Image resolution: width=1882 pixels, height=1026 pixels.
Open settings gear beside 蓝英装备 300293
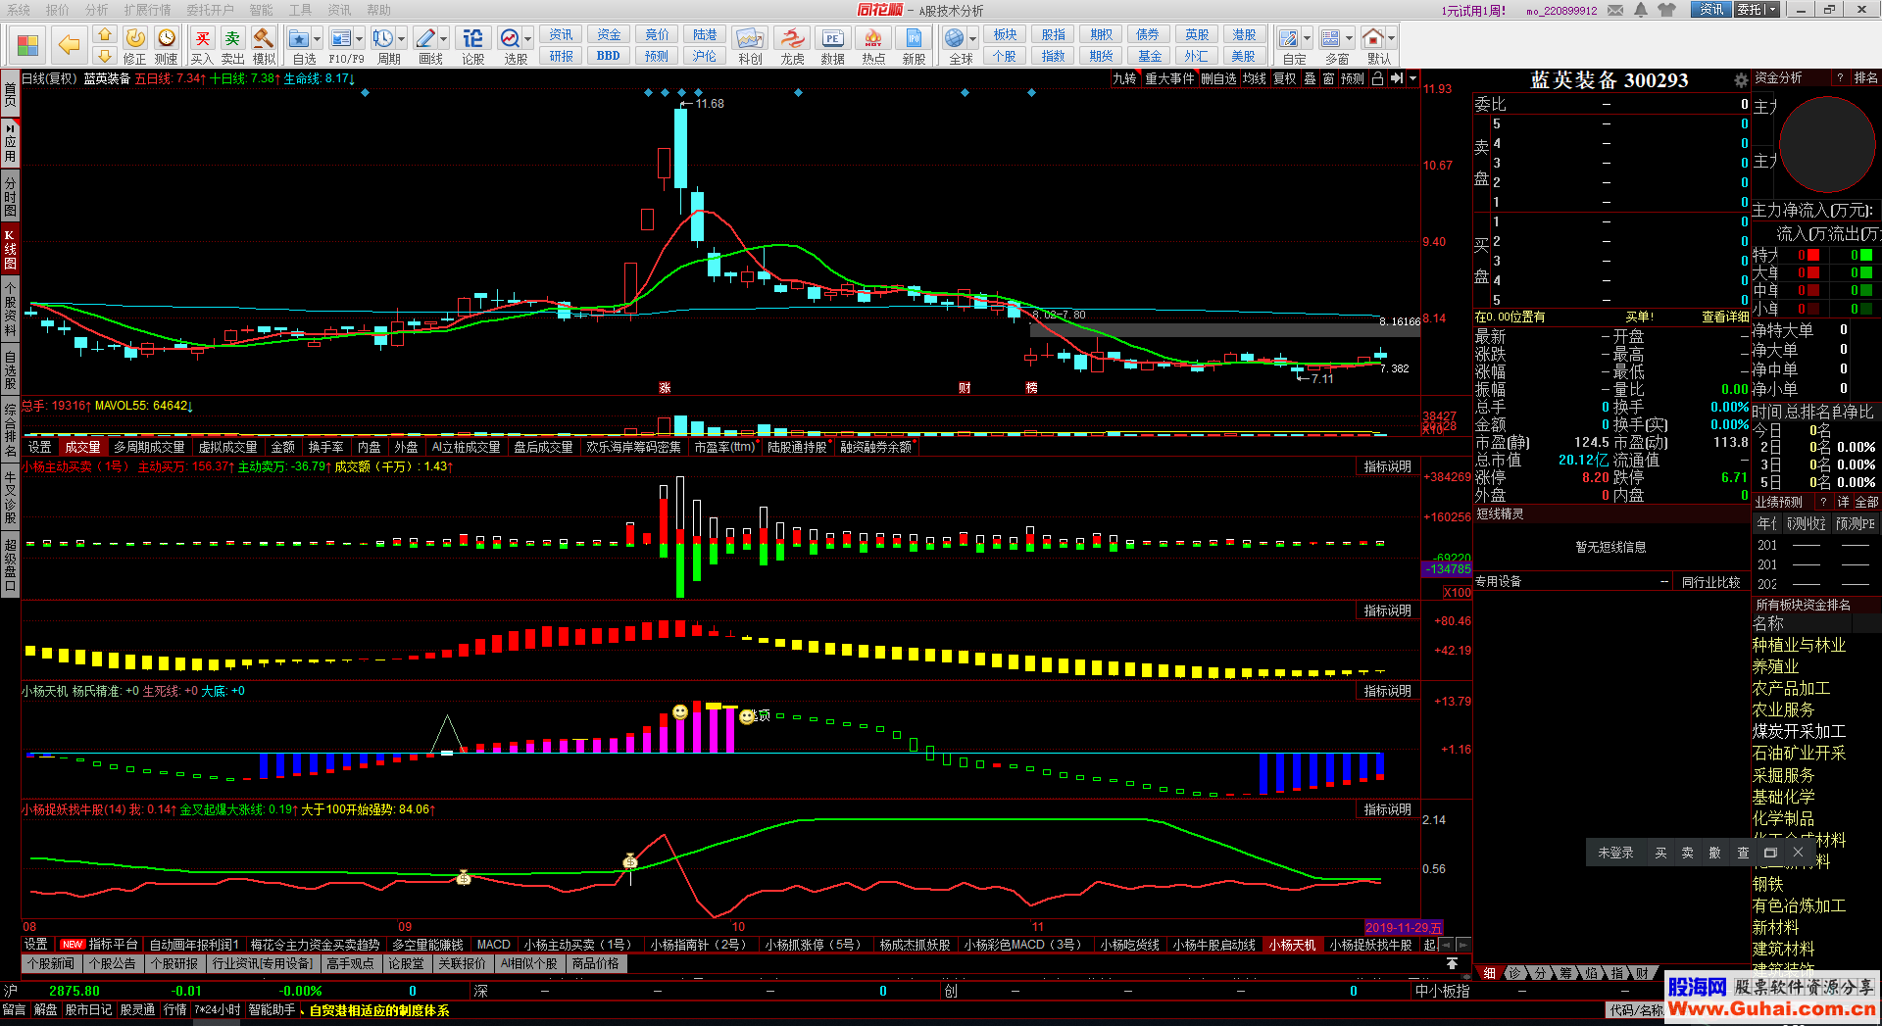tap(1741, 80)
